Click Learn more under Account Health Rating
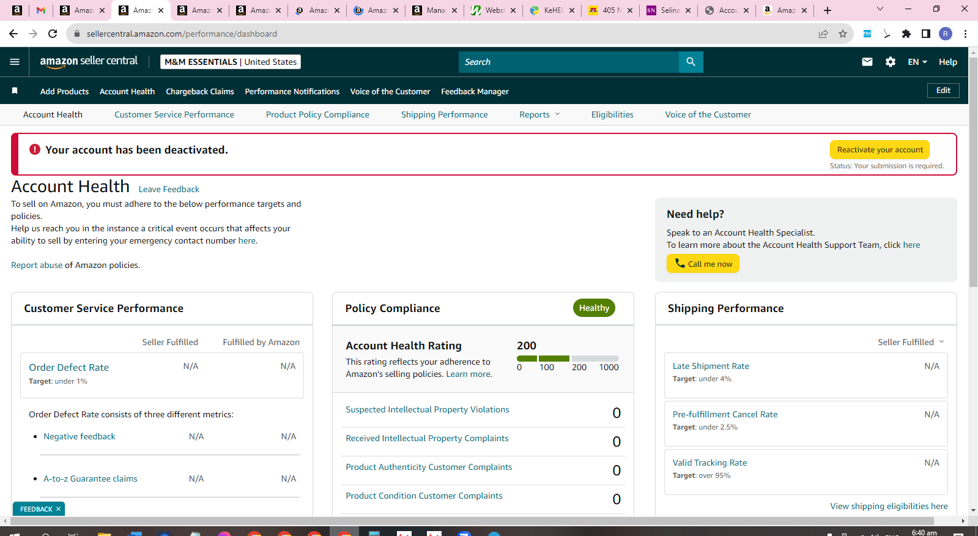Viewport: 978px width, 536px height. 468,374
